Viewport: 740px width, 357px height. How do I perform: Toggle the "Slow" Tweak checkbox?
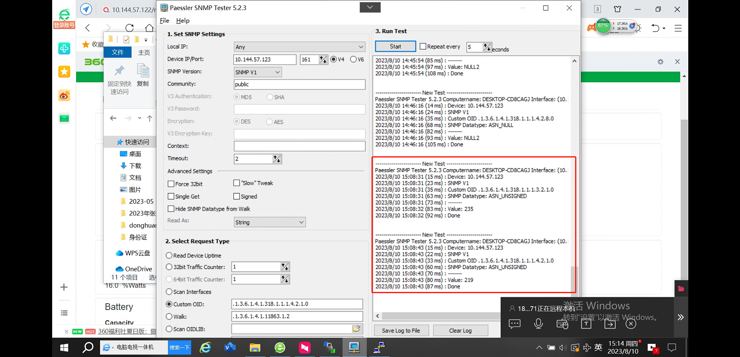tap(236, 183)
